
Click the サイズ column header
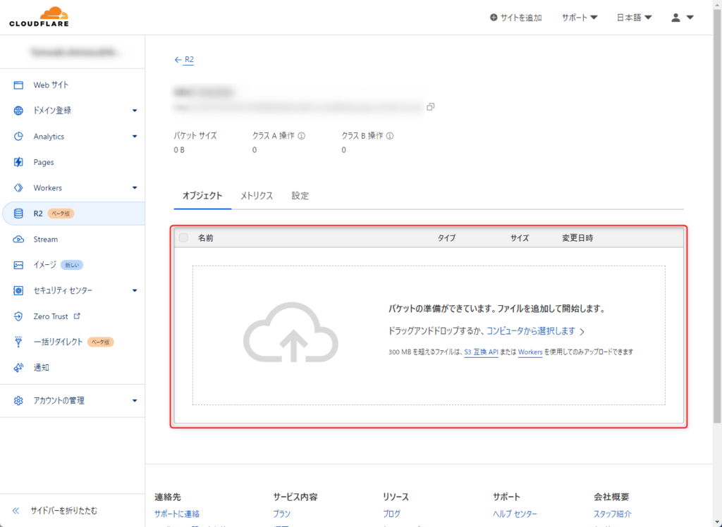pos(520,238)
